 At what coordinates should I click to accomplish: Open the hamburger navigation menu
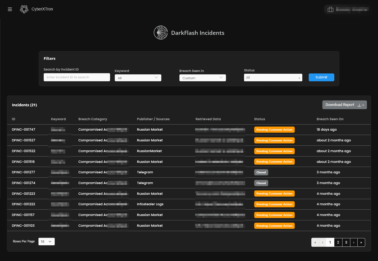(x=10, y=9)
